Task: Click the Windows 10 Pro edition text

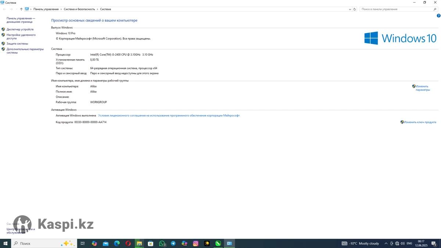Action: [65, 33]
